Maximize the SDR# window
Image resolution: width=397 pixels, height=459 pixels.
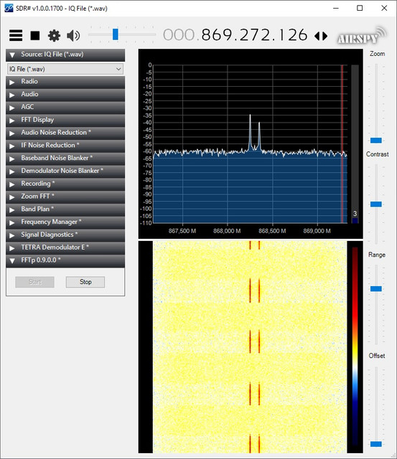[360, 8]
